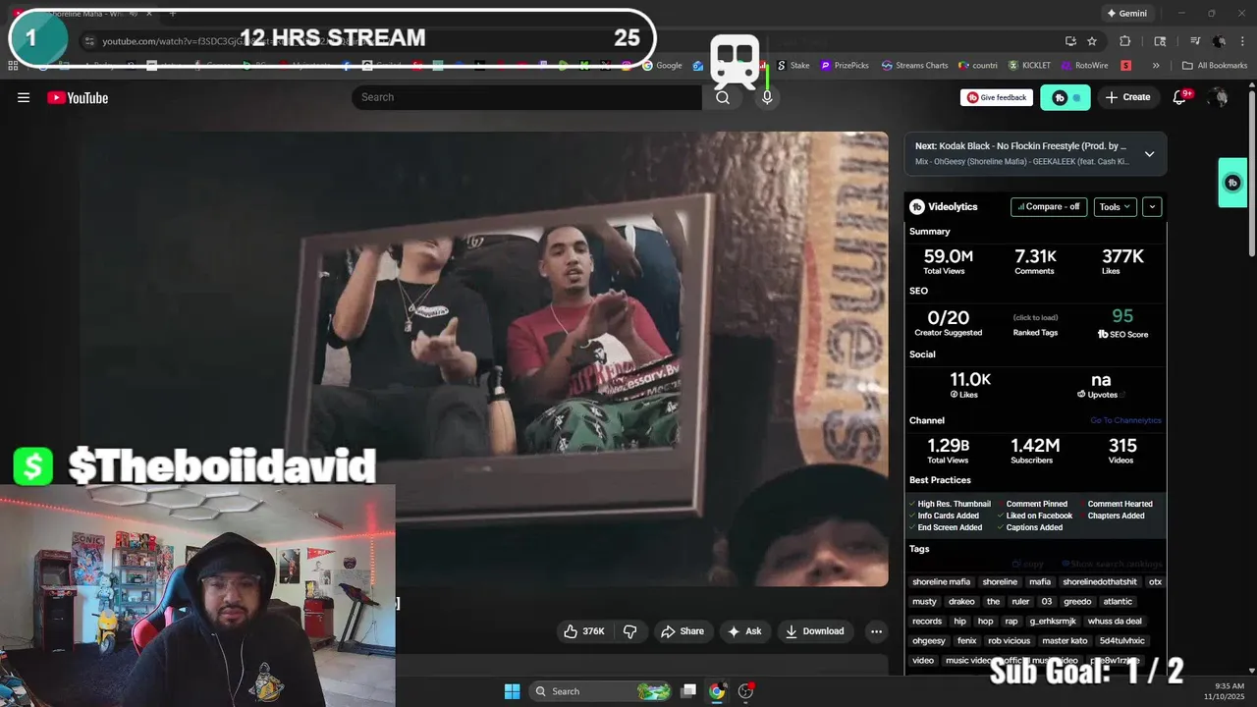Toggle Compare off in Videolytics

click(x=1049, y=206)
